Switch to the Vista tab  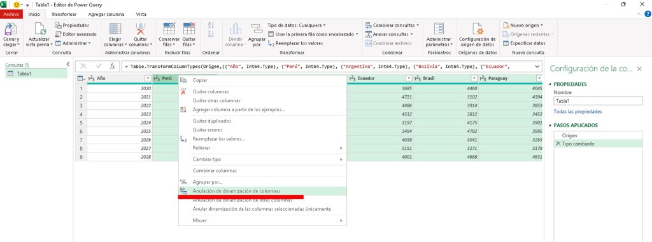(141, 14)
